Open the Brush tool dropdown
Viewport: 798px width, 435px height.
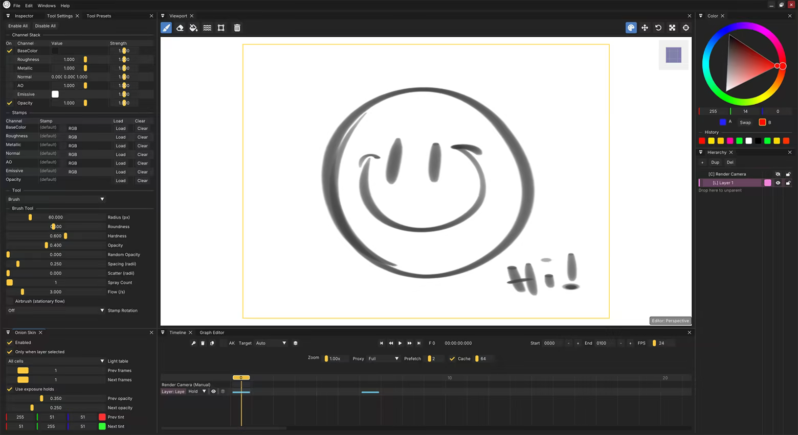[x=55, y=199]
